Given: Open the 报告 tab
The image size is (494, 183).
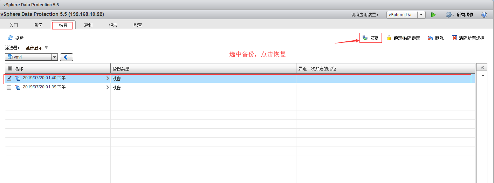Looking at the screenshot, I should click(113, 25).
